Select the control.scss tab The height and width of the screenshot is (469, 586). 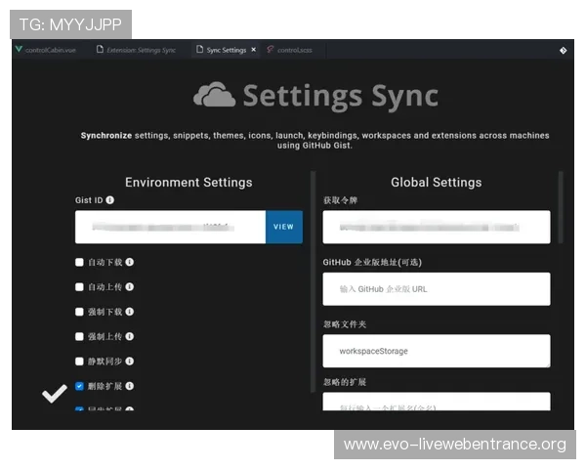coord(295,50)
